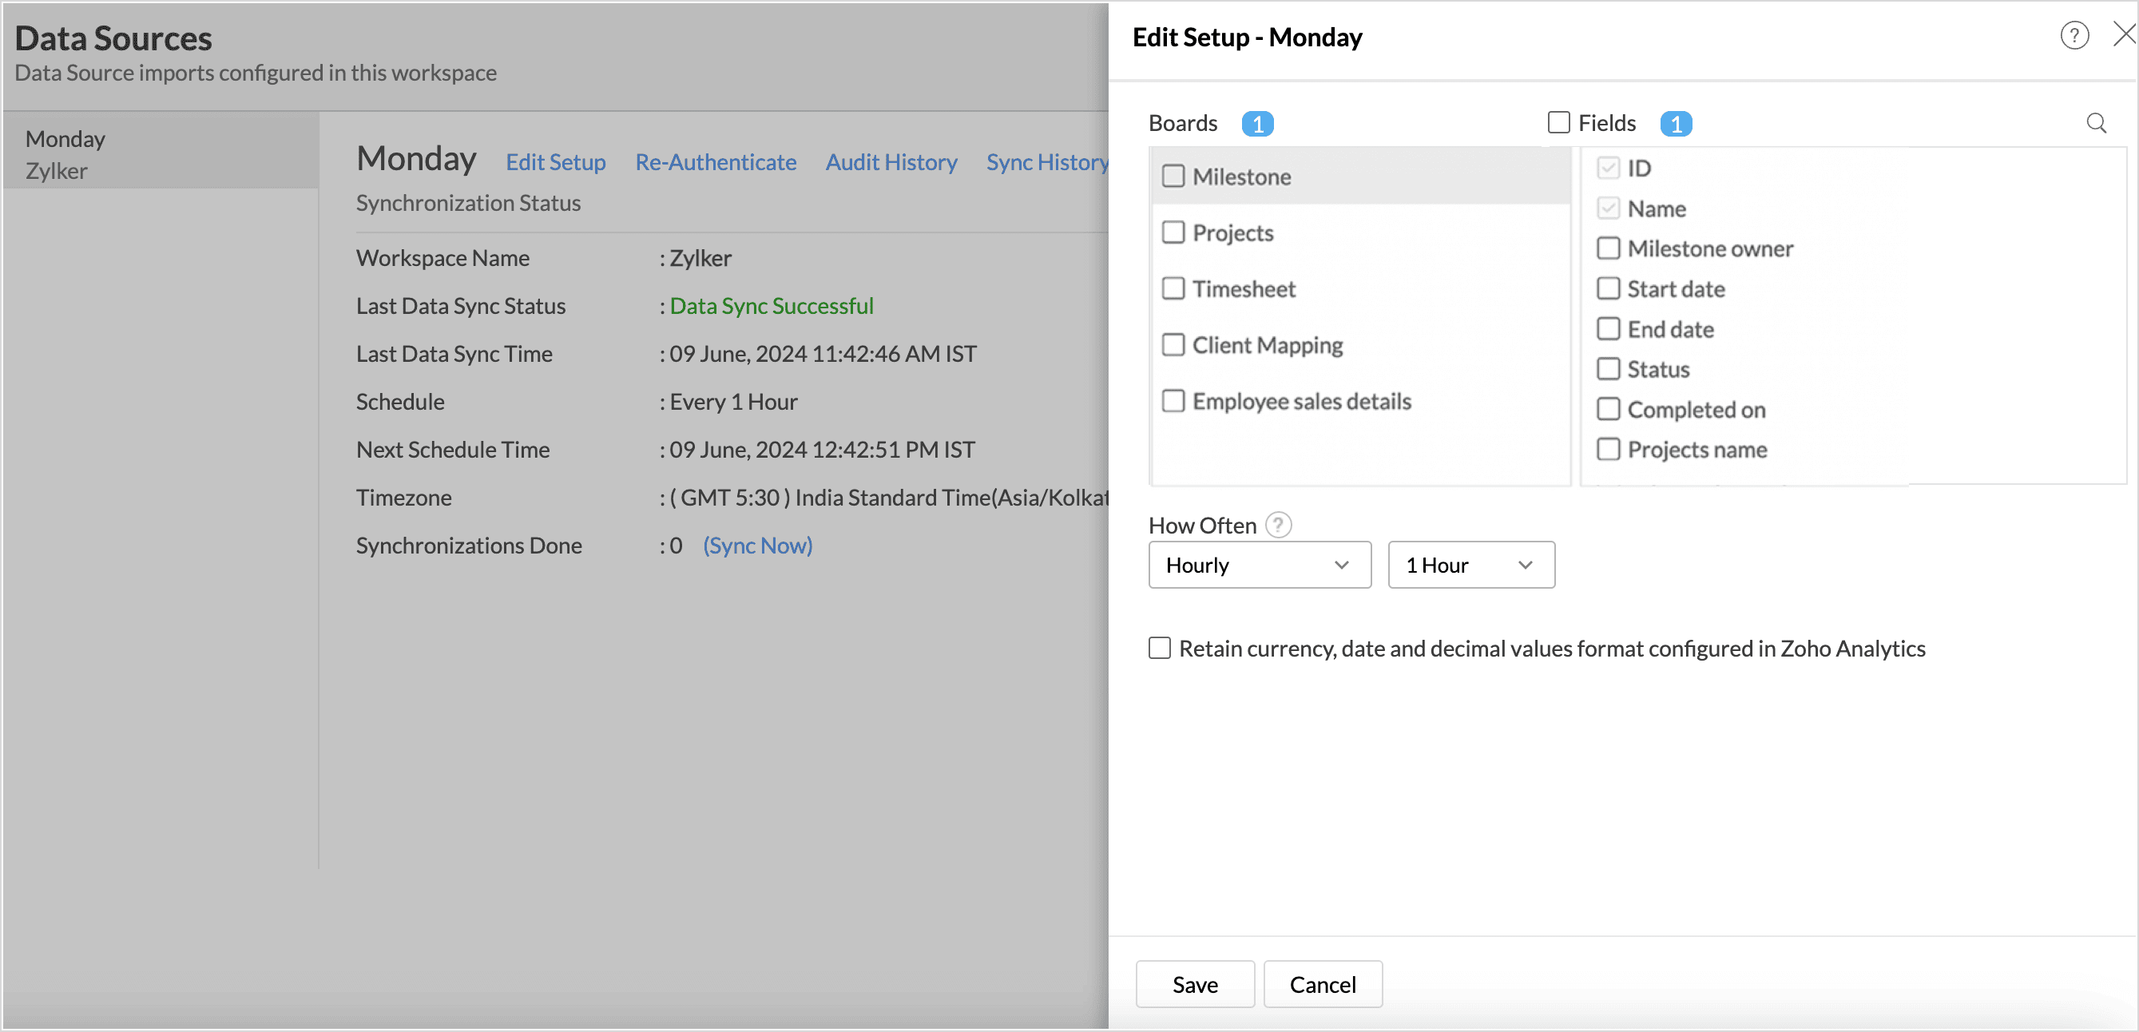Toggle the Fields select-all checkbox

[1558, 123]
